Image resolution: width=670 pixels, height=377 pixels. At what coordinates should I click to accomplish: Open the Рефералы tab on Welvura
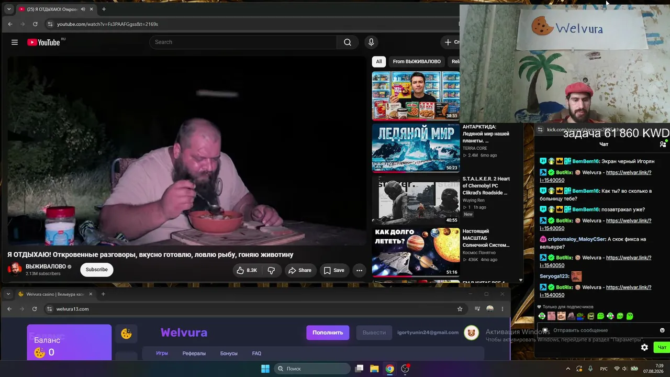pos(194,353)
